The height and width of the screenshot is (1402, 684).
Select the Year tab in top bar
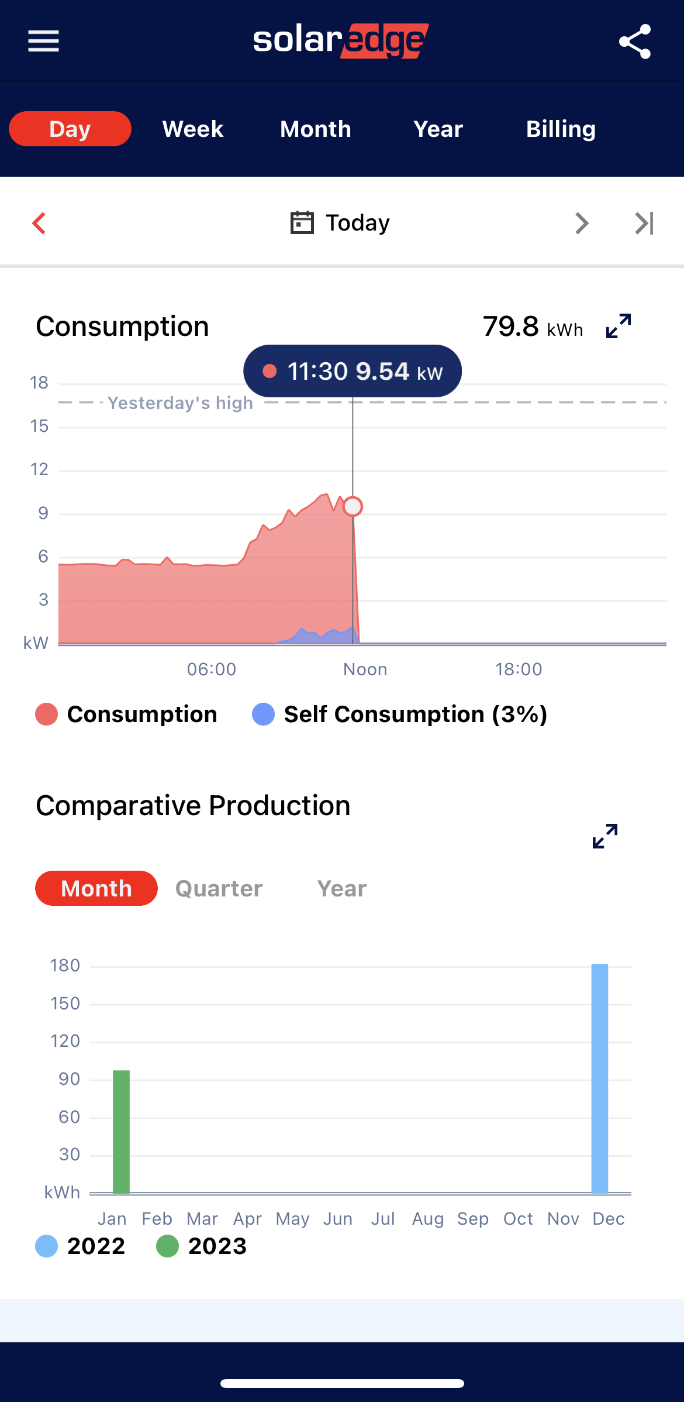(x=438, y=129)
